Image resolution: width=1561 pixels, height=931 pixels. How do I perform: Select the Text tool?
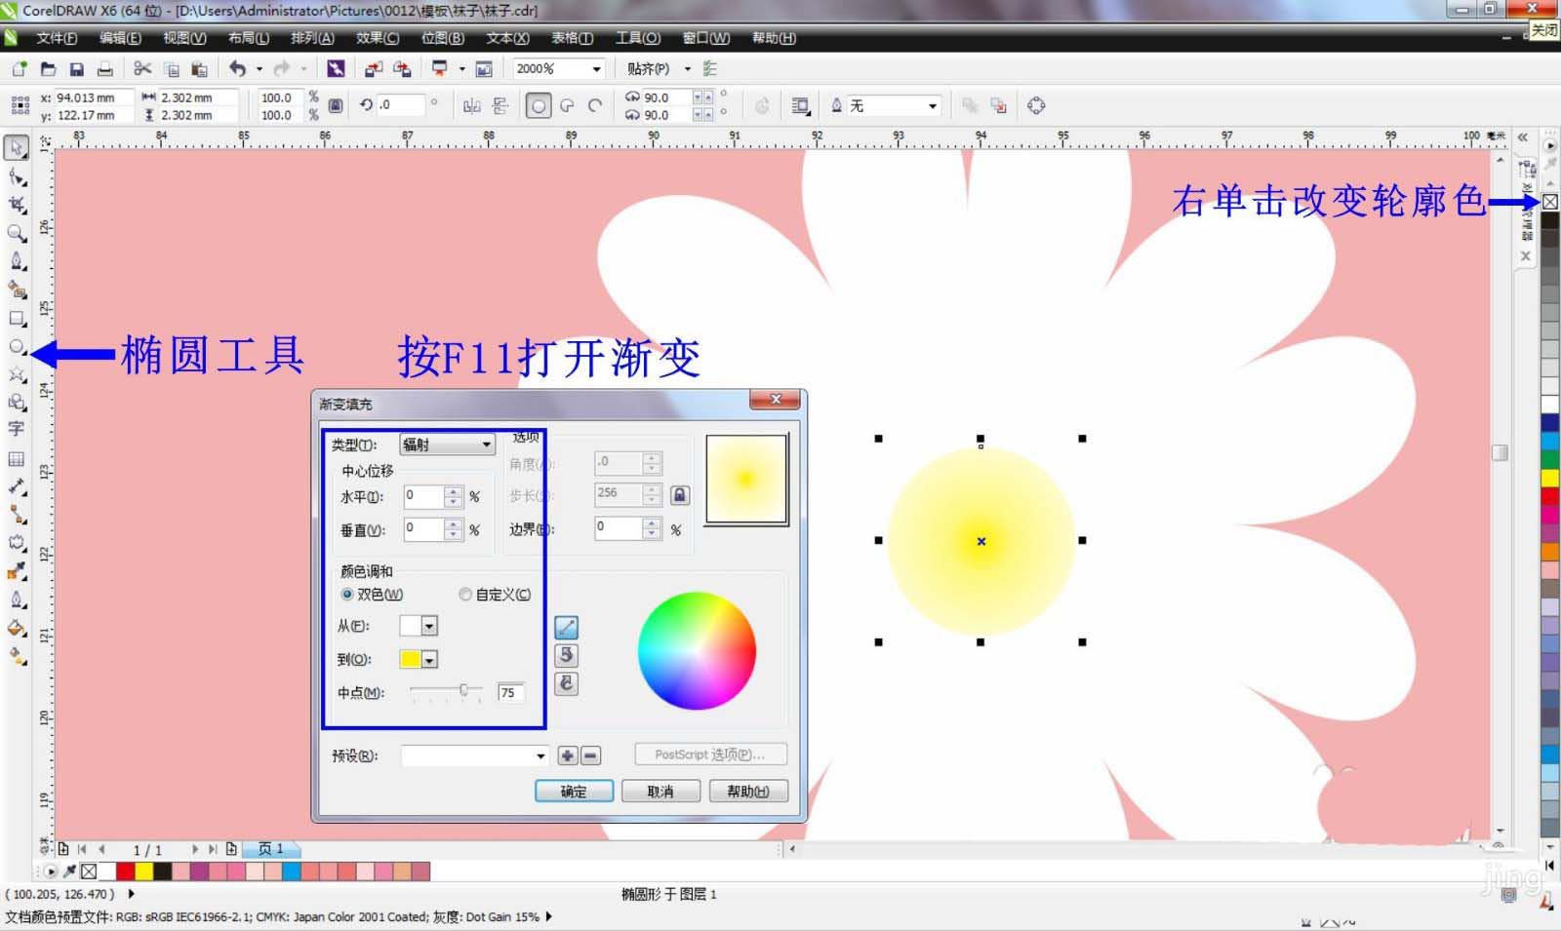16,427
